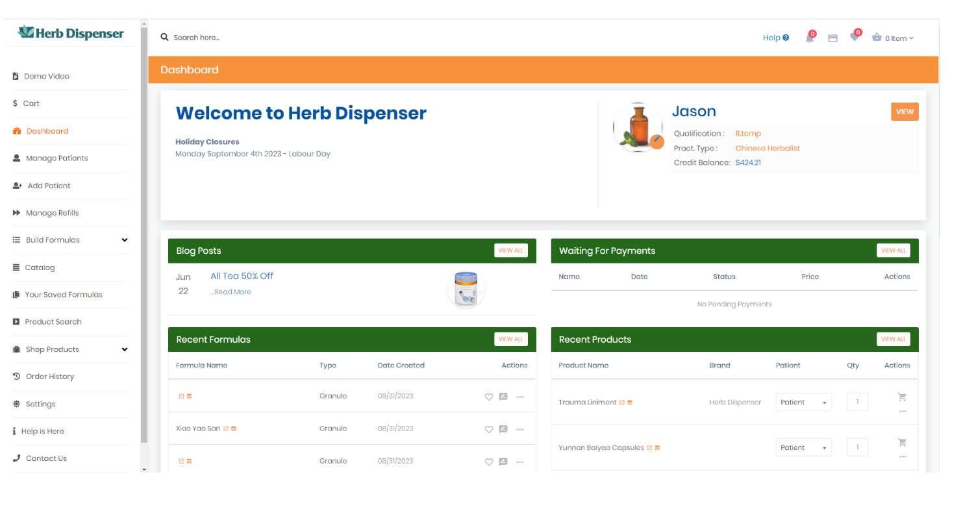View all Blog Posts
974x520 pixels.
click(510, 251)
